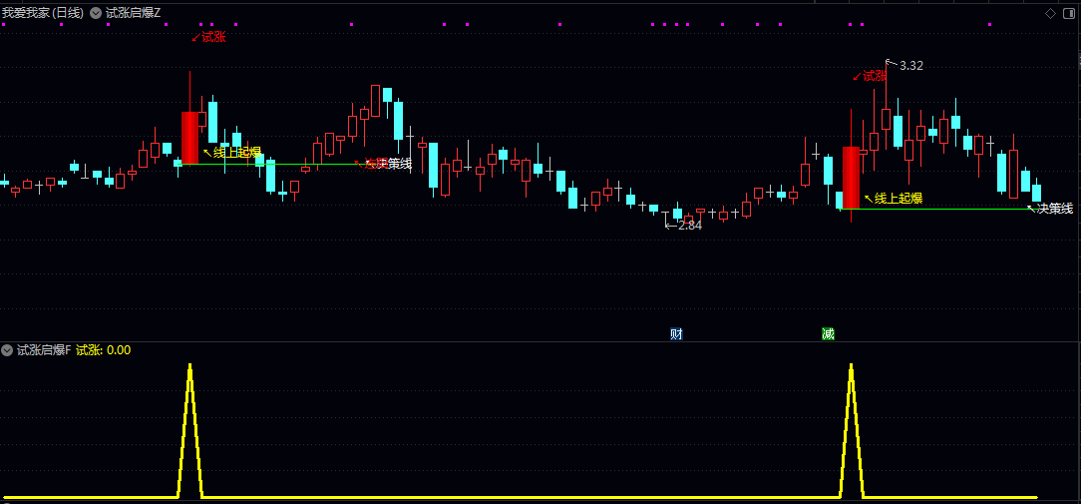Select the first big red 试涨 candle
The image size is (1081, 504).
pyautogui.click(x=189, y=138)
